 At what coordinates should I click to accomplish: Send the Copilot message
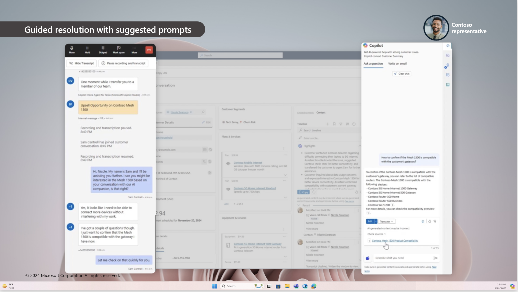[435, 258]
